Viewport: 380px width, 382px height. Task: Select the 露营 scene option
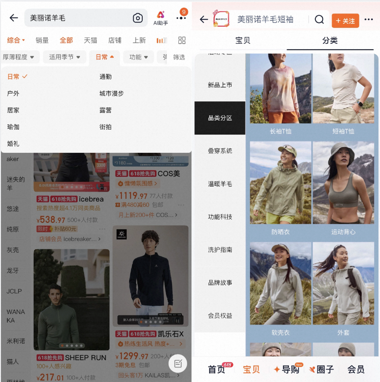coord(106,110)
